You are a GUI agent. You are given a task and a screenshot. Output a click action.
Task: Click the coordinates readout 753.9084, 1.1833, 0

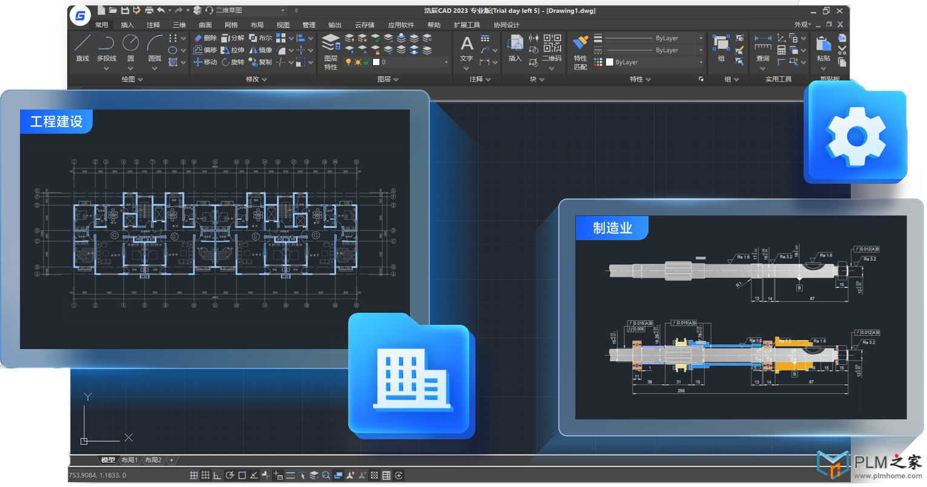pos(97,476)
